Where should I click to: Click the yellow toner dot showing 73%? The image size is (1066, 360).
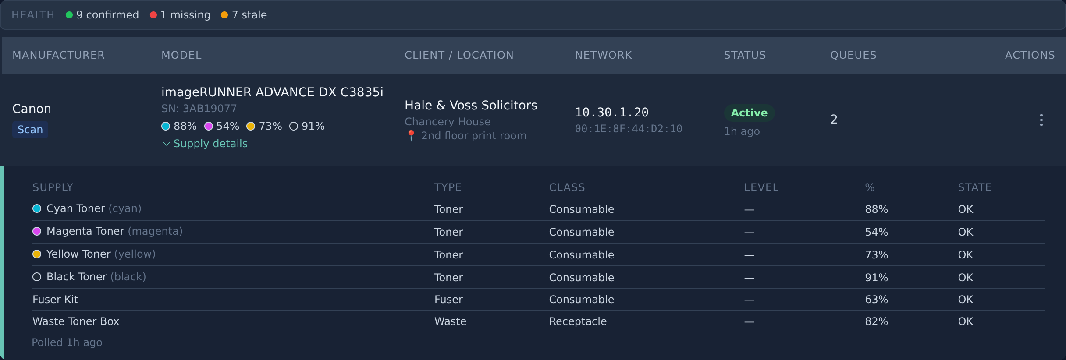click(x=251, y=126)
